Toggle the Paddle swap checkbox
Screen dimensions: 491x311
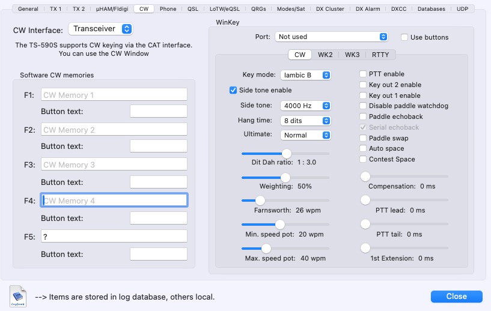coord(363,138)
